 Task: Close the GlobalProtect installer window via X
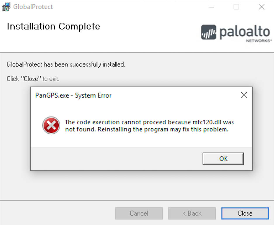261,7
